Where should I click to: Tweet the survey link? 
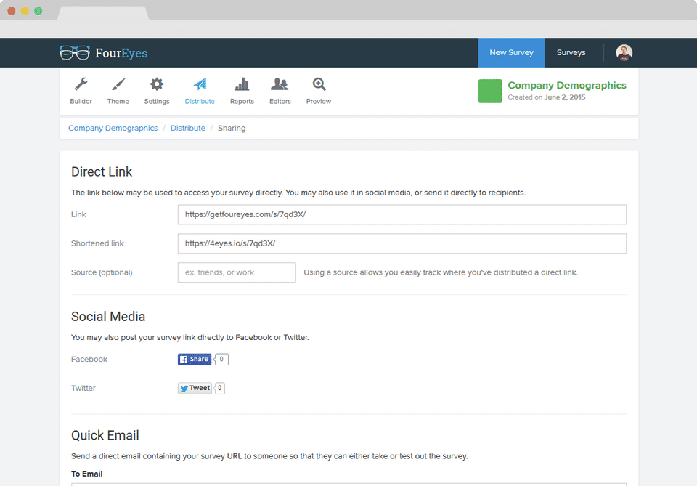[195, 388]
